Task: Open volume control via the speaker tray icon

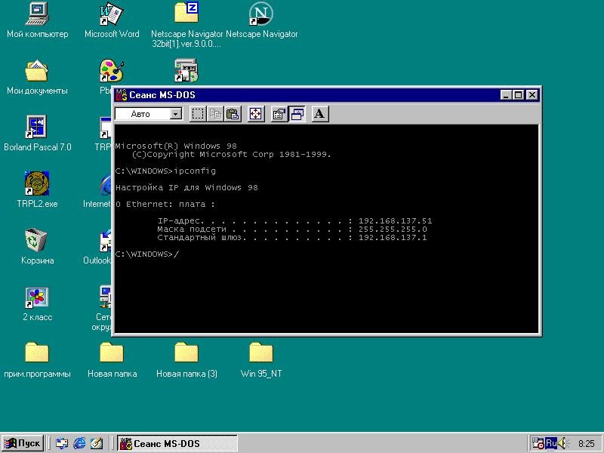Action: click(x=562, y=443)
